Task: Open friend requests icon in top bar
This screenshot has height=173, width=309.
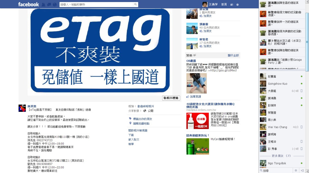Action: pos(43,4)
